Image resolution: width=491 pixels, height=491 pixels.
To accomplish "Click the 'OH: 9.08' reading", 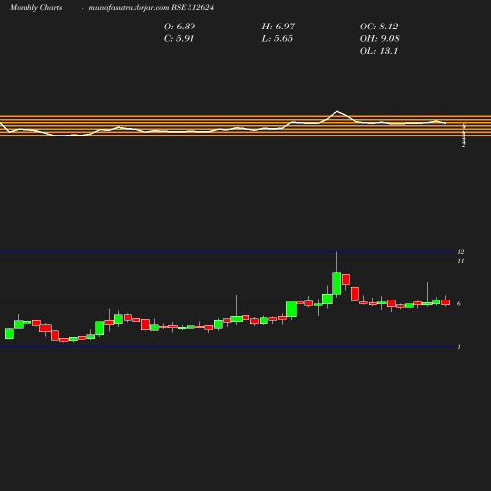I will click(380, 39).
